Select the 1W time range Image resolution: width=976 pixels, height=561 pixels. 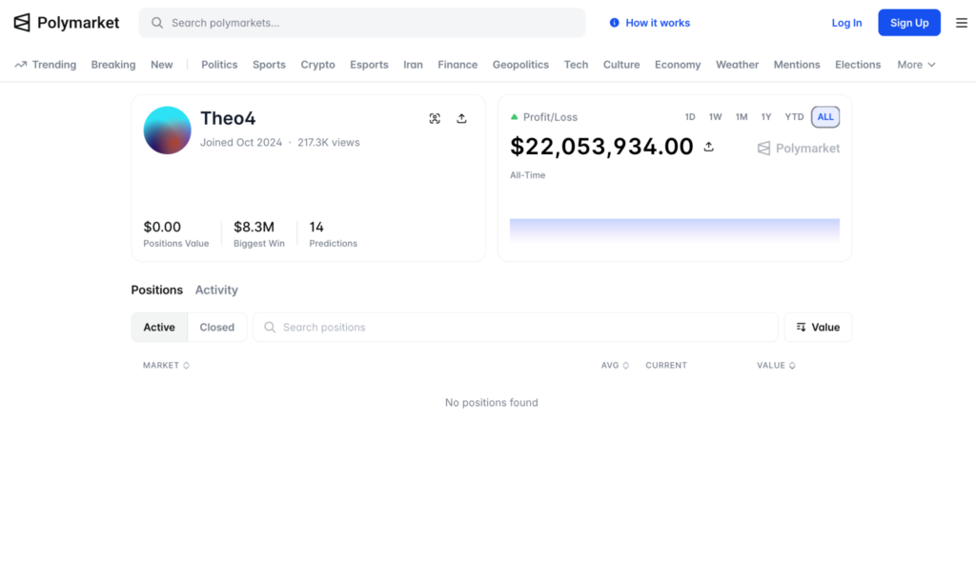[715, 117]
